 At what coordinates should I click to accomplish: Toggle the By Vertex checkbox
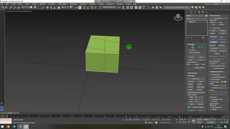tap(189, 50)
